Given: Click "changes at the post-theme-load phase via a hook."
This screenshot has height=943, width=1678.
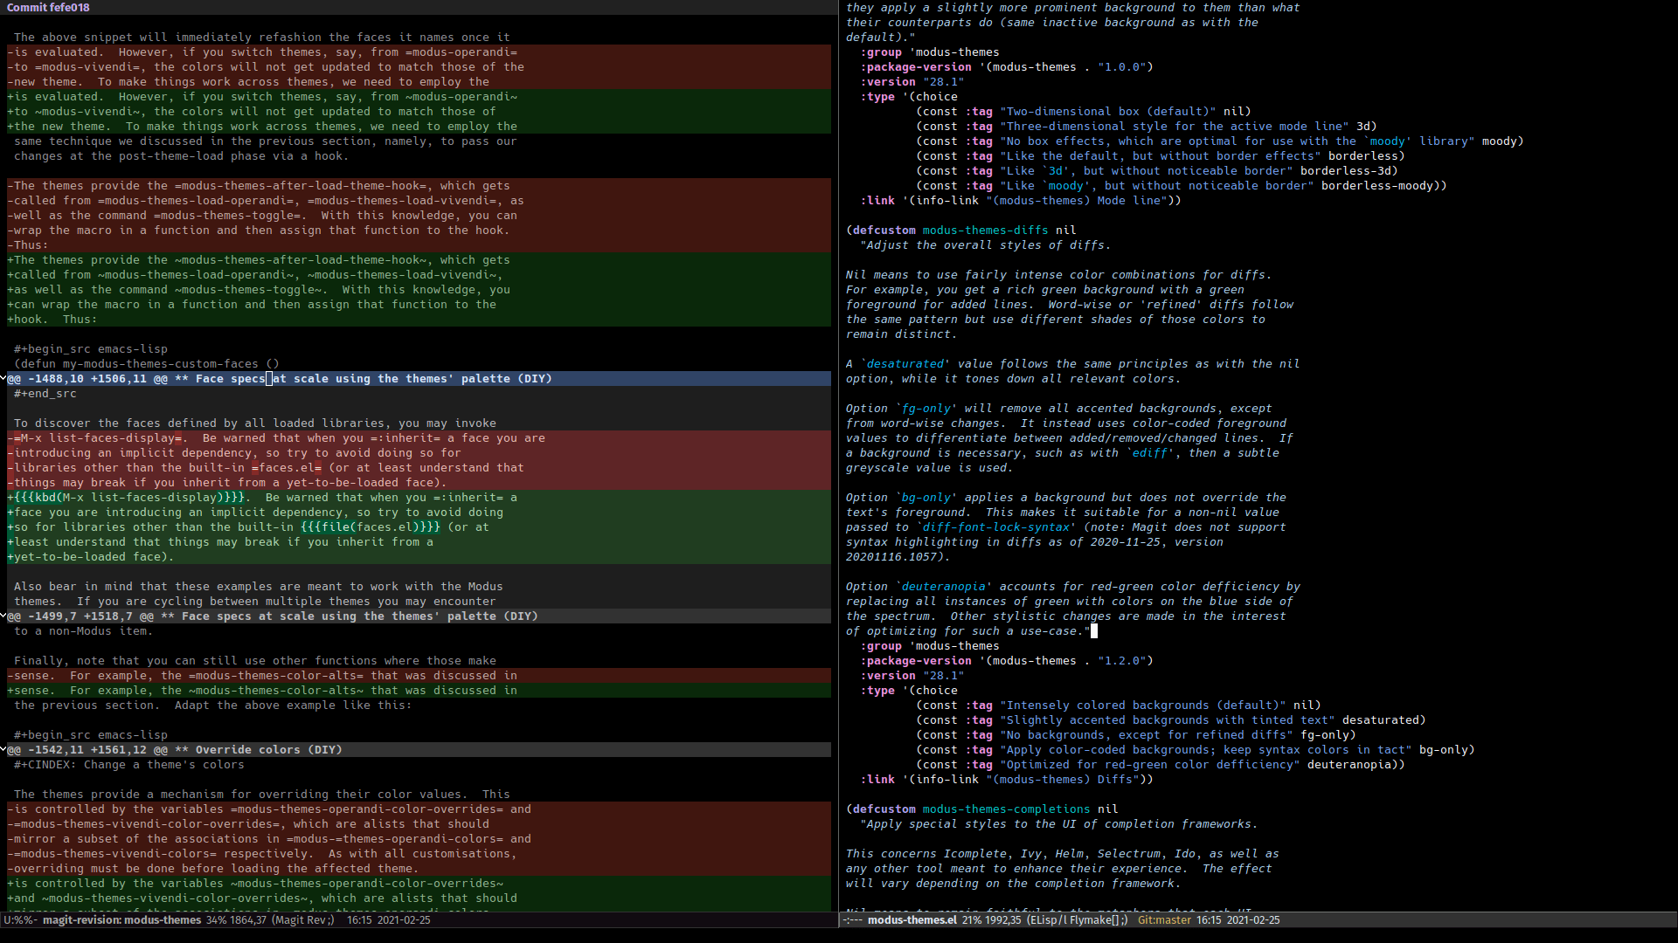Looking at the screenshot, I should [x=182, y=156].
